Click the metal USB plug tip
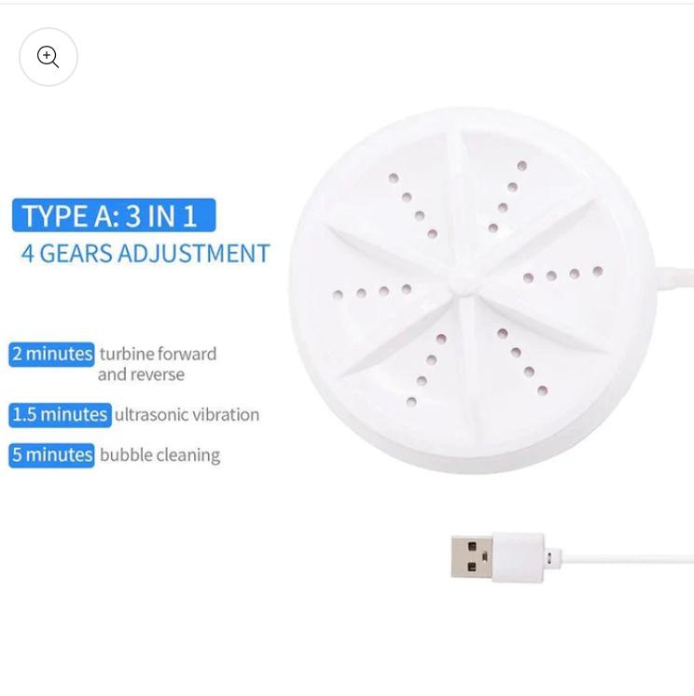Viewport: 694px width, 696px height. click(x=472, y=557)
